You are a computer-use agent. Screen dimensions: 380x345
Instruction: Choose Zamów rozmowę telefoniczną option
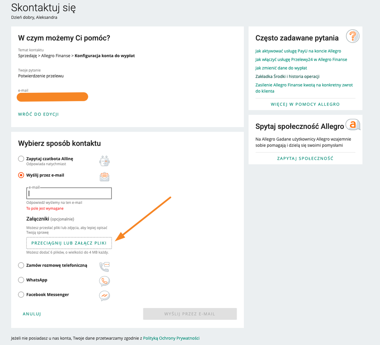click(21, 265)
